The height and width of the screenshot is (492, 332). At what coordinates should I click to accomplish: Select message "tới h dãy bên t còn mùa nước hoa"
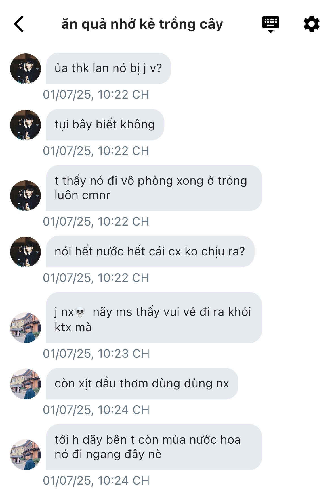pos(154,447)
